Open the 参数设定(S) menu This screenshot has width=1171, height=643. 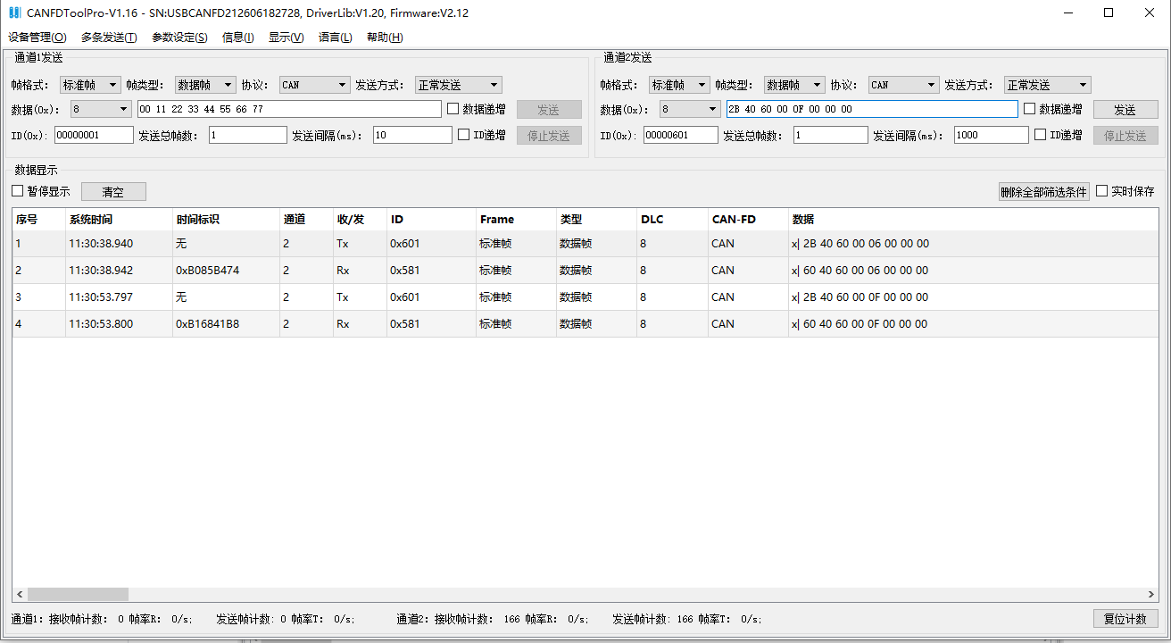(179, 38)
